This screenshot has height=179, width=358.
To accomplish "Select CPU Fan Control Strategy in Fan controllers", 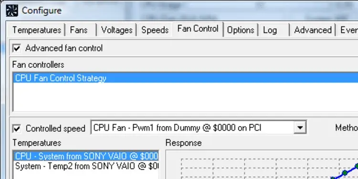I will [x=185, y=78].
